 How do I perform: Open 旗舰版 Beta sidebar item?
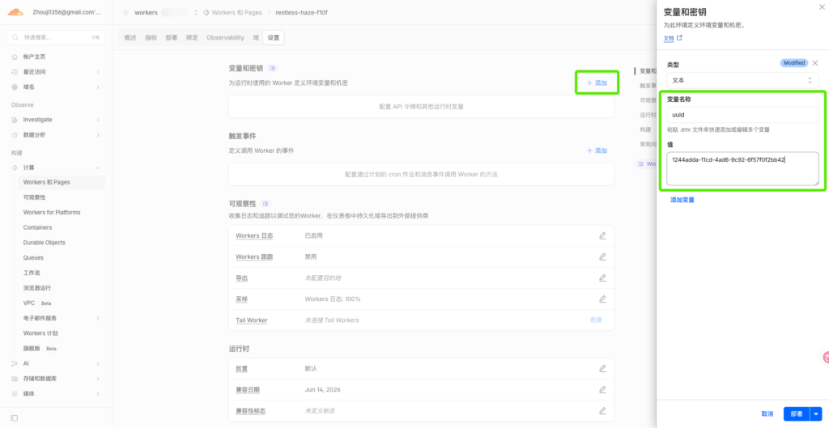[x=40, y=349]
